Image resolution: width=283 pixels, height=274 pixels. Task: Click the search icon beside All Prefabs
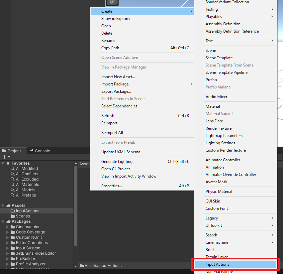point(12,195)
